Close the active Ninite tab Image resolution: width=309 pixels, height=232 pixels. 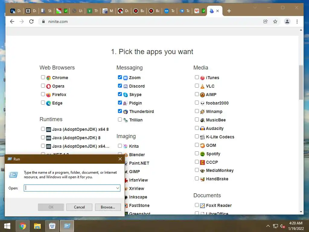pos(218,11)
